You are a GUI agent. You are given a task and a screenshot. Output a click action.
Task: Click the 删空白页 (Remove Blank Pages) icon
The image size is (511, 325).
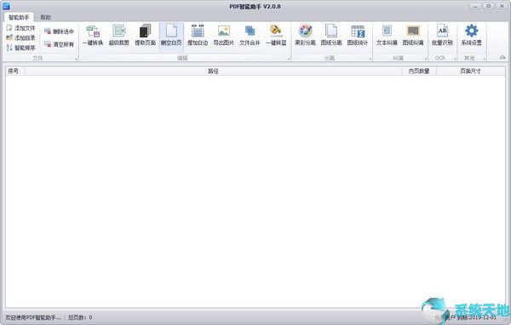pos(171,31)
